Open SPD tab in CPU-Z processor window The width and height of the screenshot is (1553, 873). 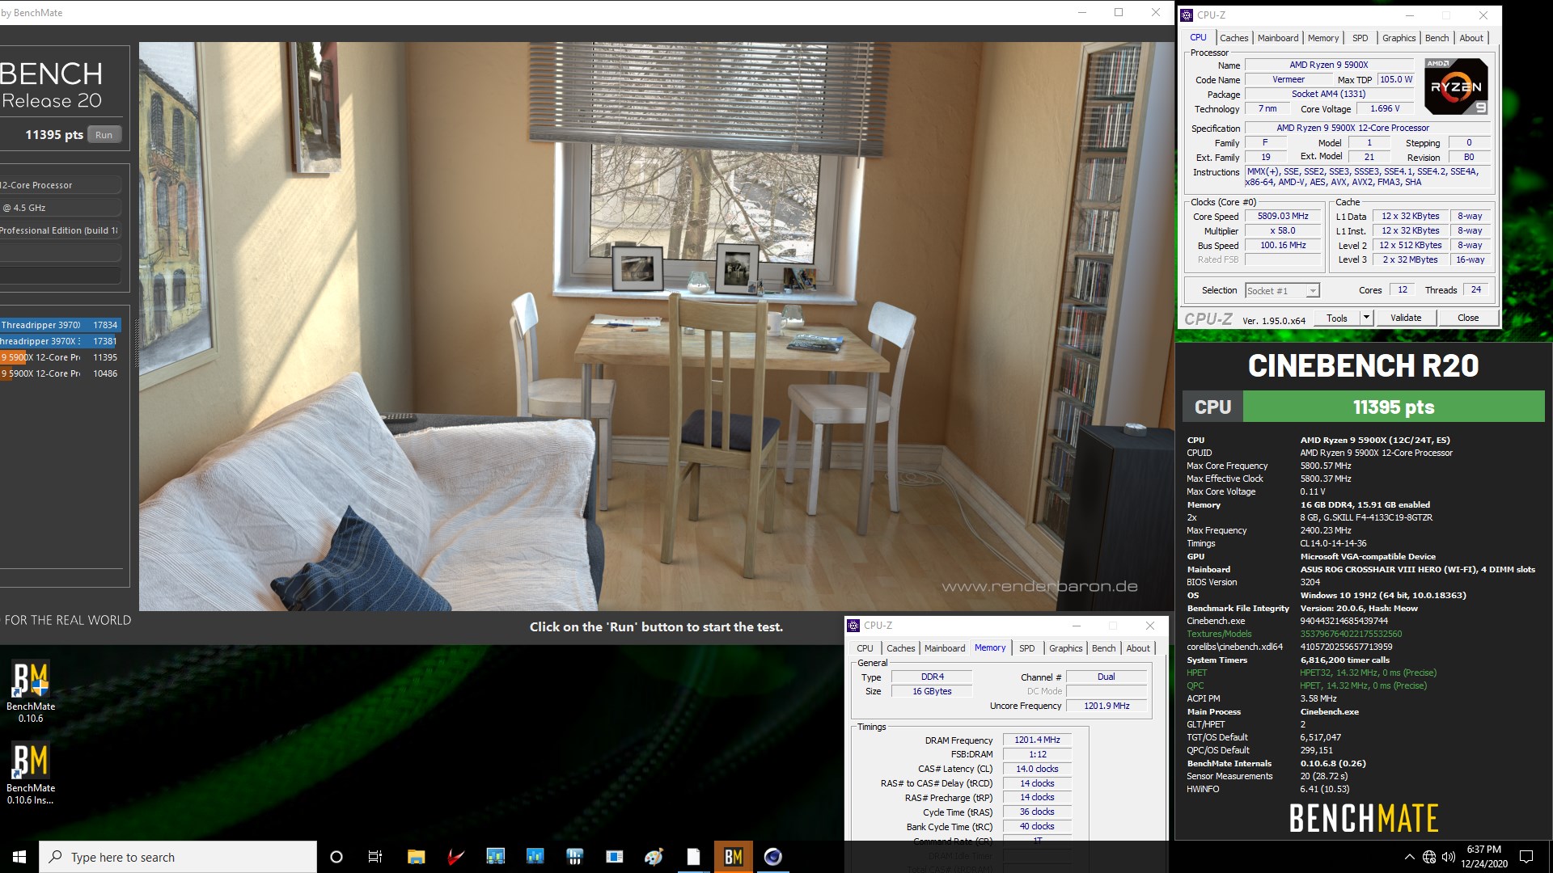1360,38
